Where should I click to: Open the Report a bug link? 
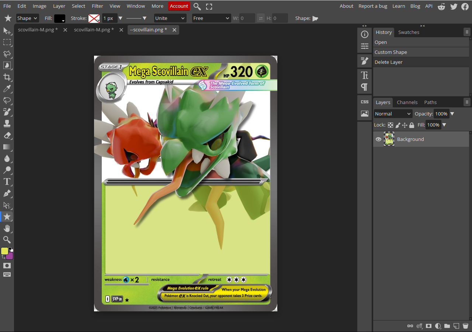373,6
